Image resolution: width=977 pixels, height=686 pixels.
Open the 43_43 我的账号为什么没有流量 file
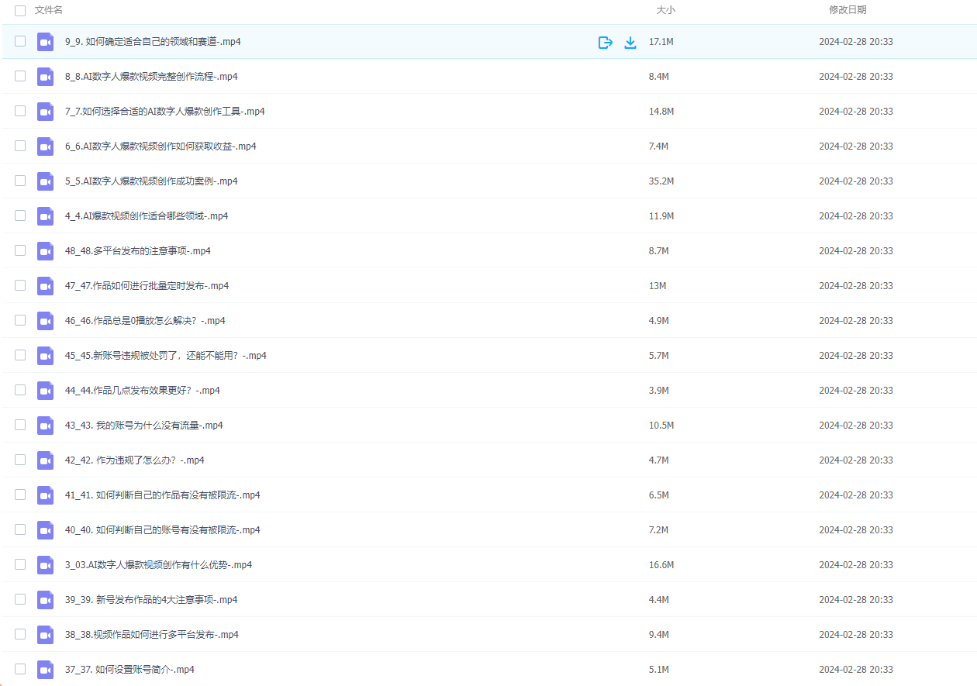point(143,426)
